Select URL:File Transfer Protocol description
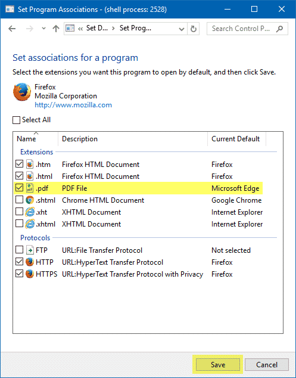This screenshot has width=296, height=378. coord(102,250)
